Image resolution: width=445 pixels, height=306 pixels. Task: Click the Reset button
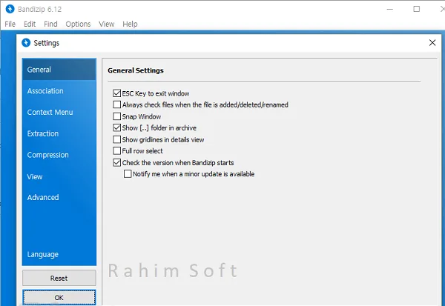[59, 278]
